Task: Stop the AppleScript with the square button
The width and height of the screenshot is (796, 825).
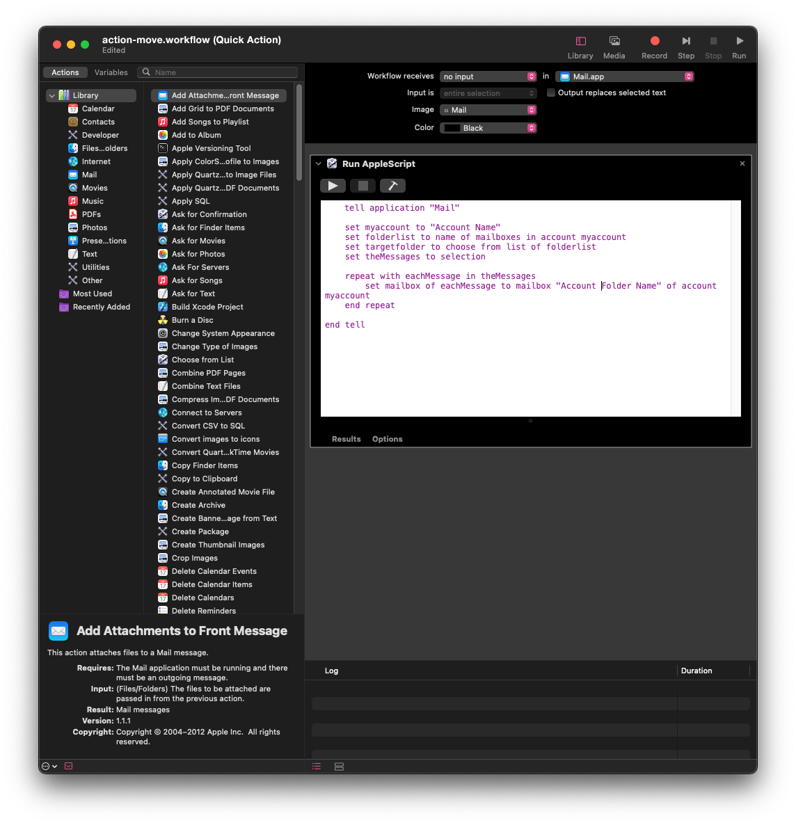Action: click(363, 186)
